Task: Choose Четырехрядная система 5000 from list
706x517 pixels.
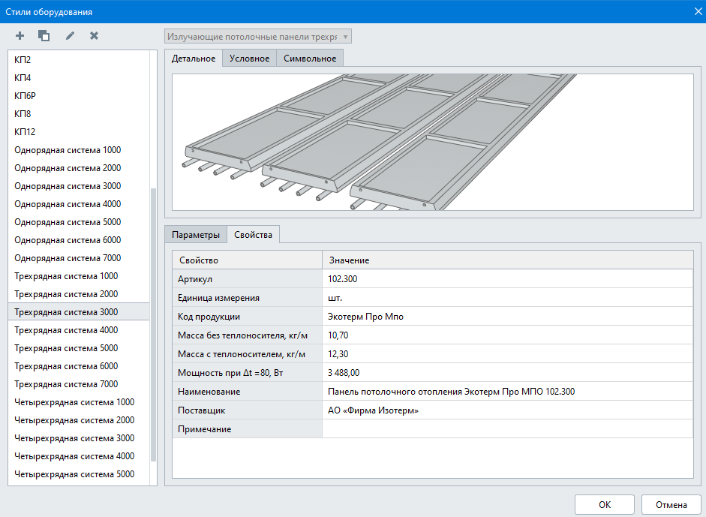Action: [x=74, y=474]
